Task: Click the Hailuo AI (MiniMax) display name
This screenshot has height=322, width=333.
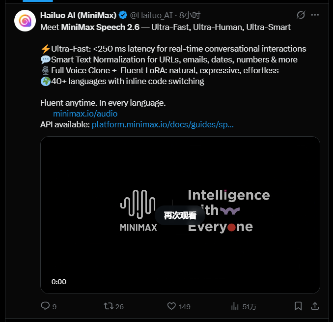Action: (x=79, y=16)
